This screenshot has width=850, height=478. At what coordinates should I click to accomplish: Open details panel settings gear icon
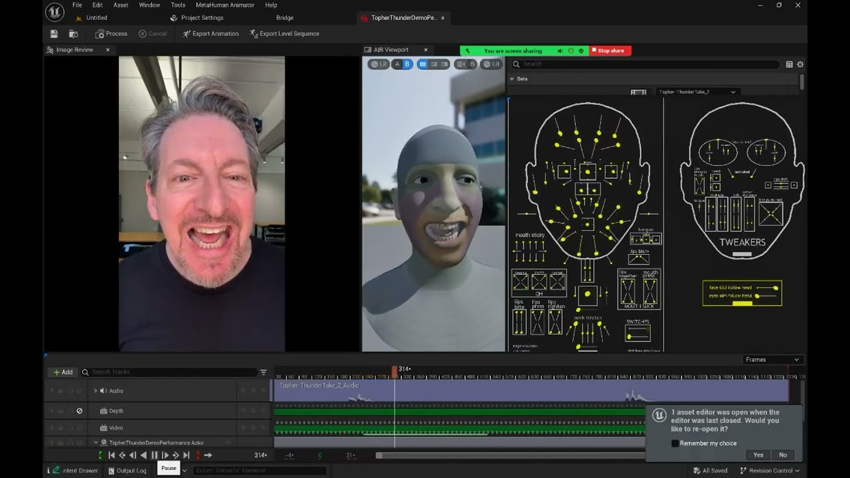[800, 64]
